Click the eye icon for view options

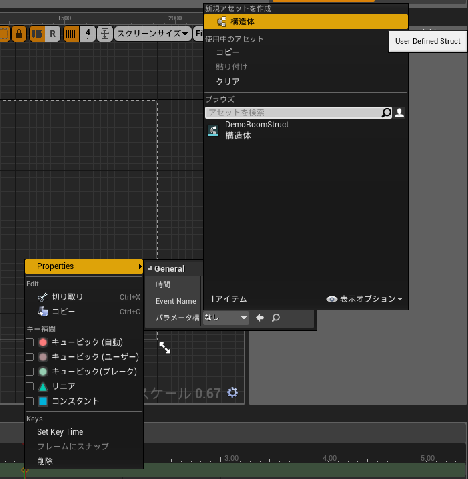coord(332,299)
